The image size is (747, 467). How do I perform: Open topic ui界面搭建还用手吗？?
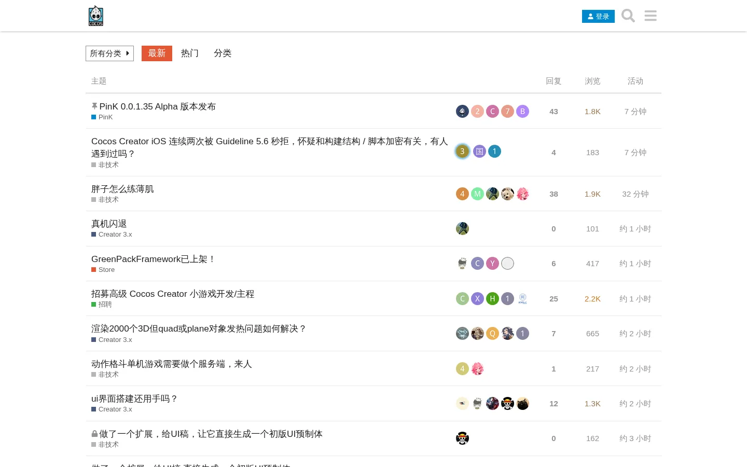[x=135, y=399]
